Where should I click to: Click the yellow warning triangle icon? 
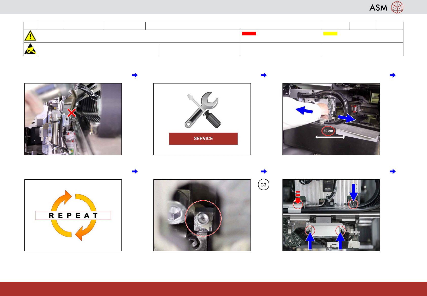[30, 36]
